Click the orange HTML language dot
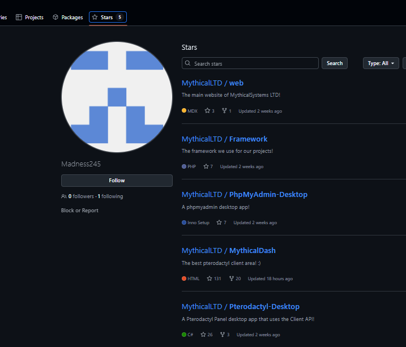406x347 pixels. (184, 279)
